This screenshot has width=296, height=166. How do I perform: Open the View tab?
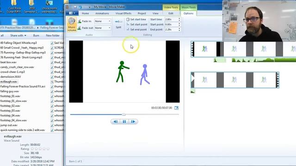(155, 13)
